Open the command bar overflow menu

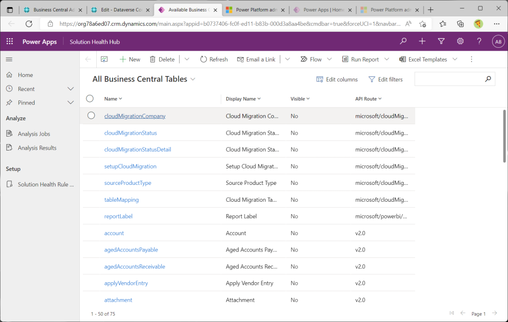(x=471, y=60)
